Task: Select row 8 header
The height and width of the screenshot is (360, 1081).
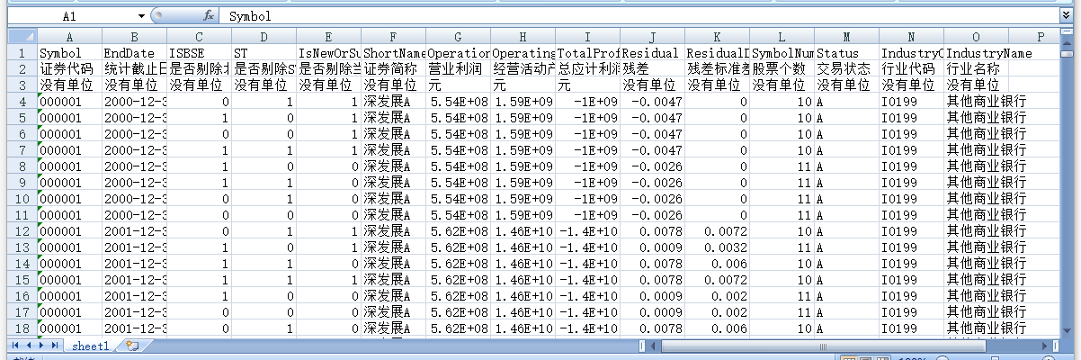Action: tap(22, 166)
